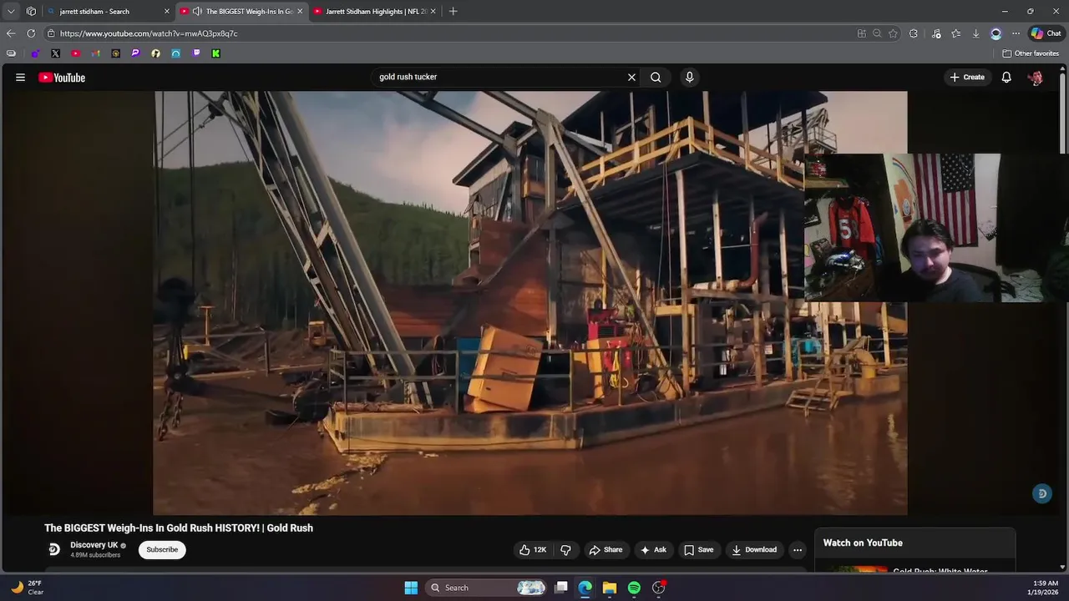Viewport: 1069px width, 601px height.
Task: Open Task View on taskbar
Action: pos(561,588)
